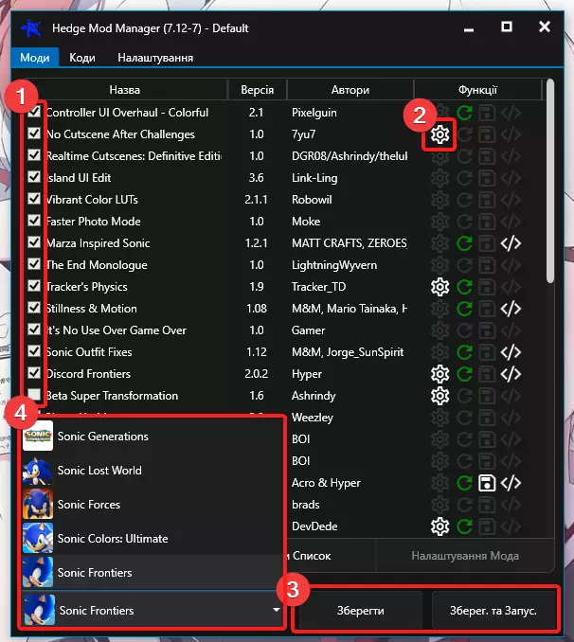The width and height of the screenshot is (574, 642).
Task: Click the brads author cell
Action: coord(306,505)
